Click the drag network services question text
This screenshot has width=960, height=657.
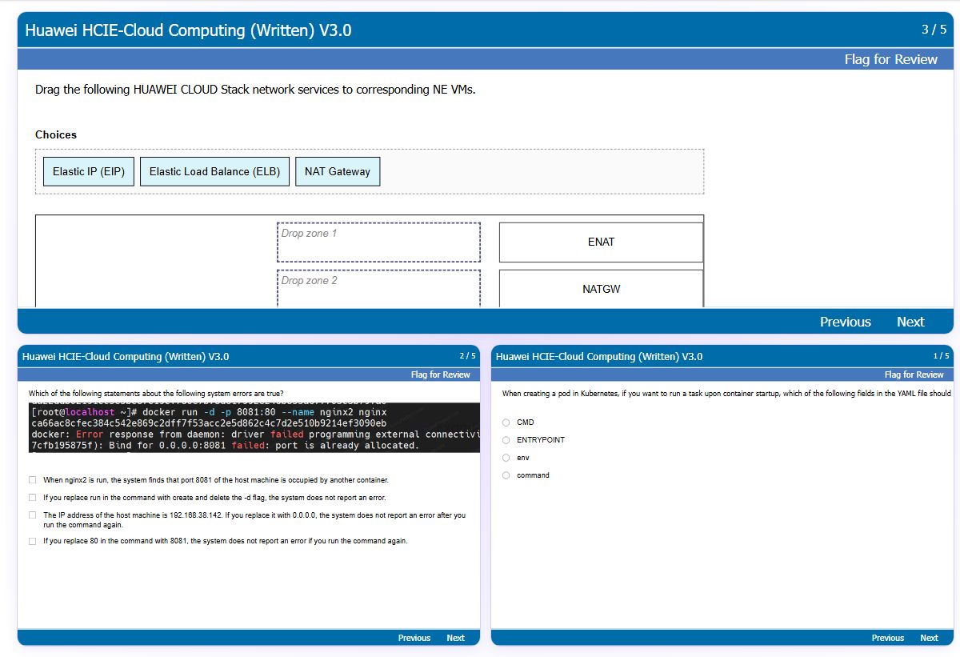pyautogui.click(x=255, y=90)
